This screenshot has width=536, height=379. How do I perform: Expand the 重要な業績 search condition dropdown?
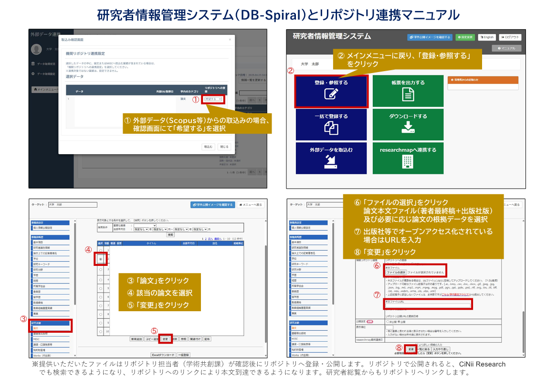tap(145, 225)
